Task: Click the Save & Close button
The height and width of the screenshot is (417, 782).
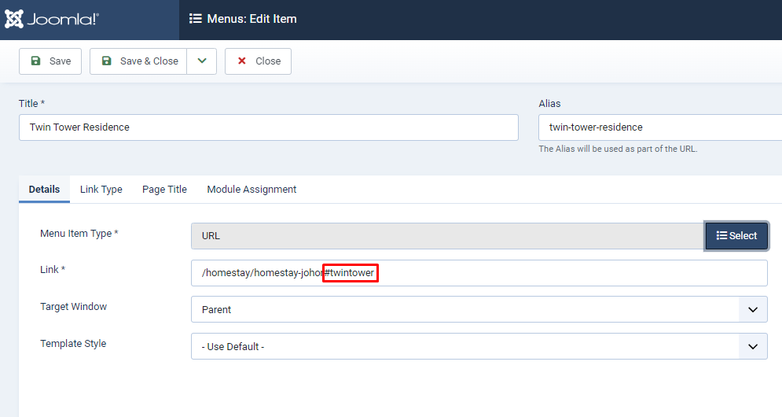Action: (138, 61)
